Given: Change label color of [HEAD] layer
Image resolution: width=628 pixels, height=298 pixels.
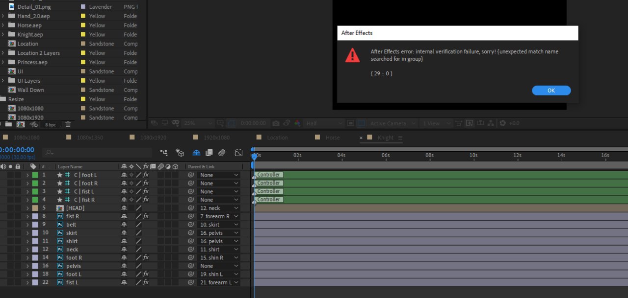Looking at the screenshot, I should point(35,208).
